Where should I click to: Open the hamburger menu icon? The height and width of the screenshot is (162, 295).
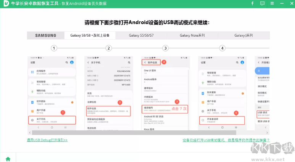tap(272, 3)
